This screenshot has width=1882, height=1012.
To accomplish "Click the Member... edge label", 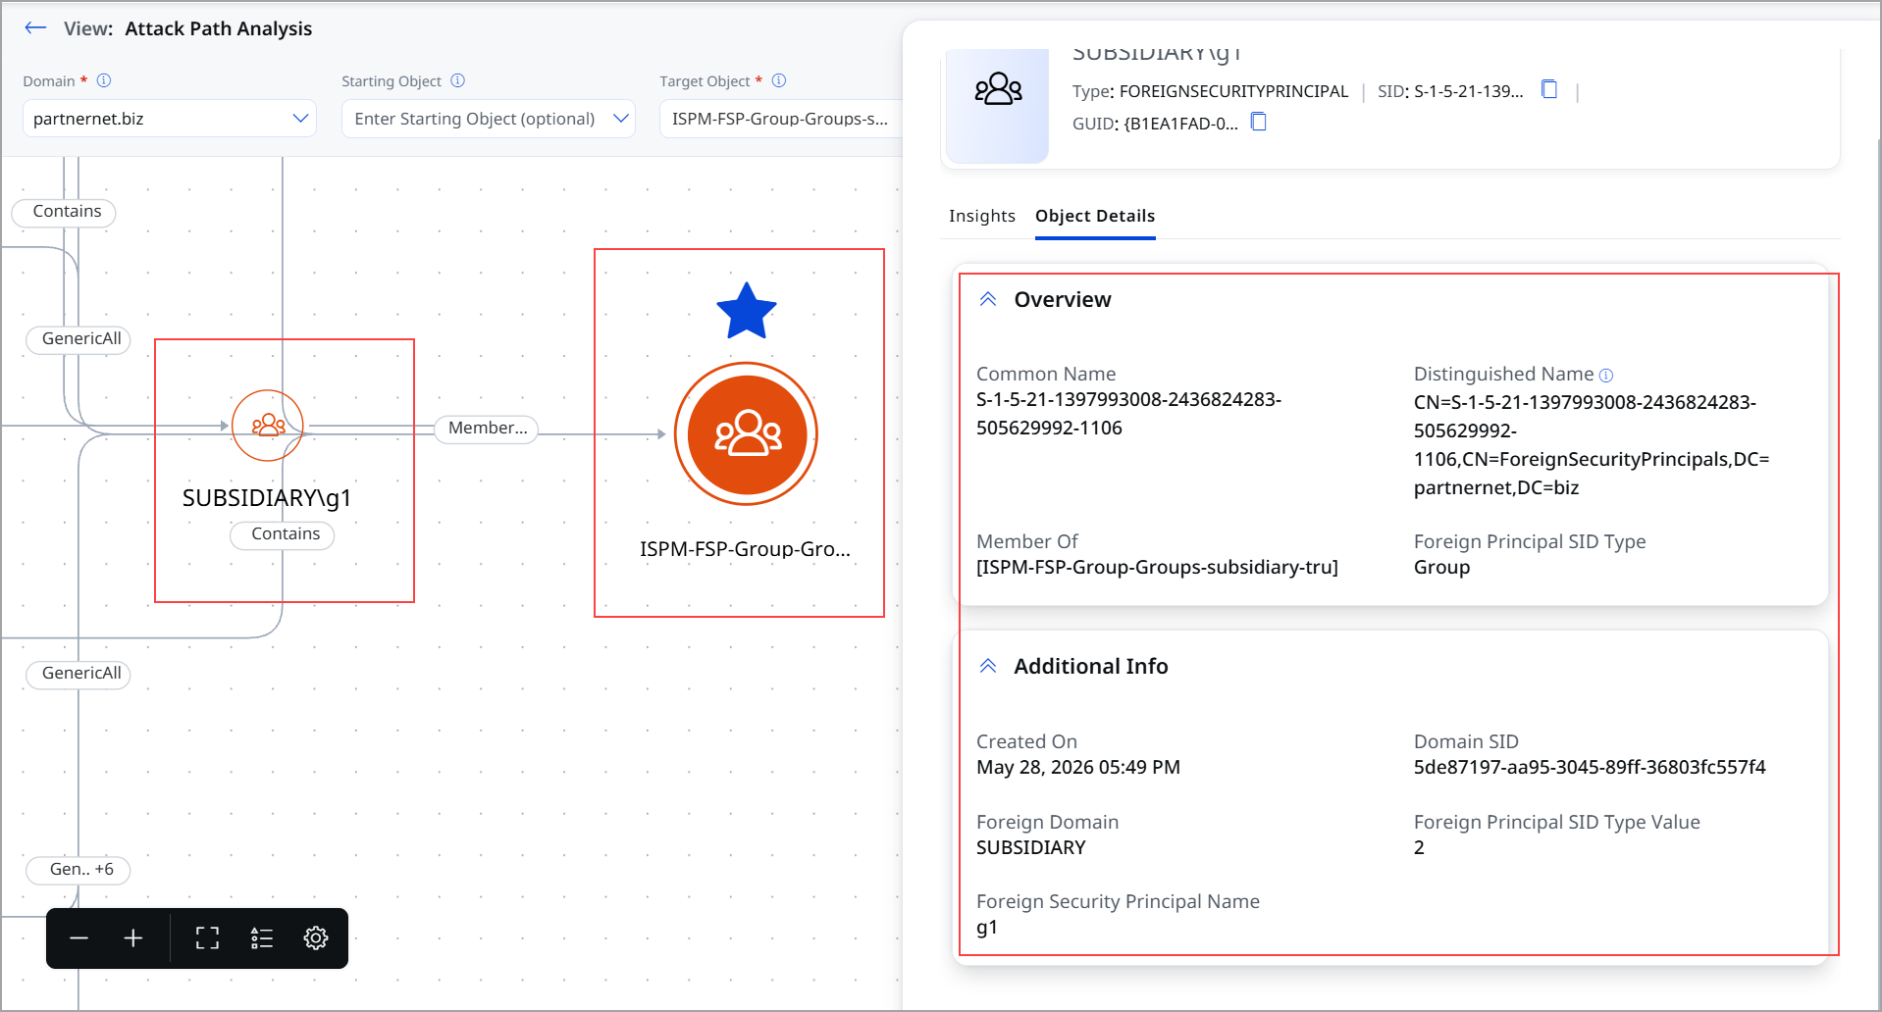I will (487, 429).
